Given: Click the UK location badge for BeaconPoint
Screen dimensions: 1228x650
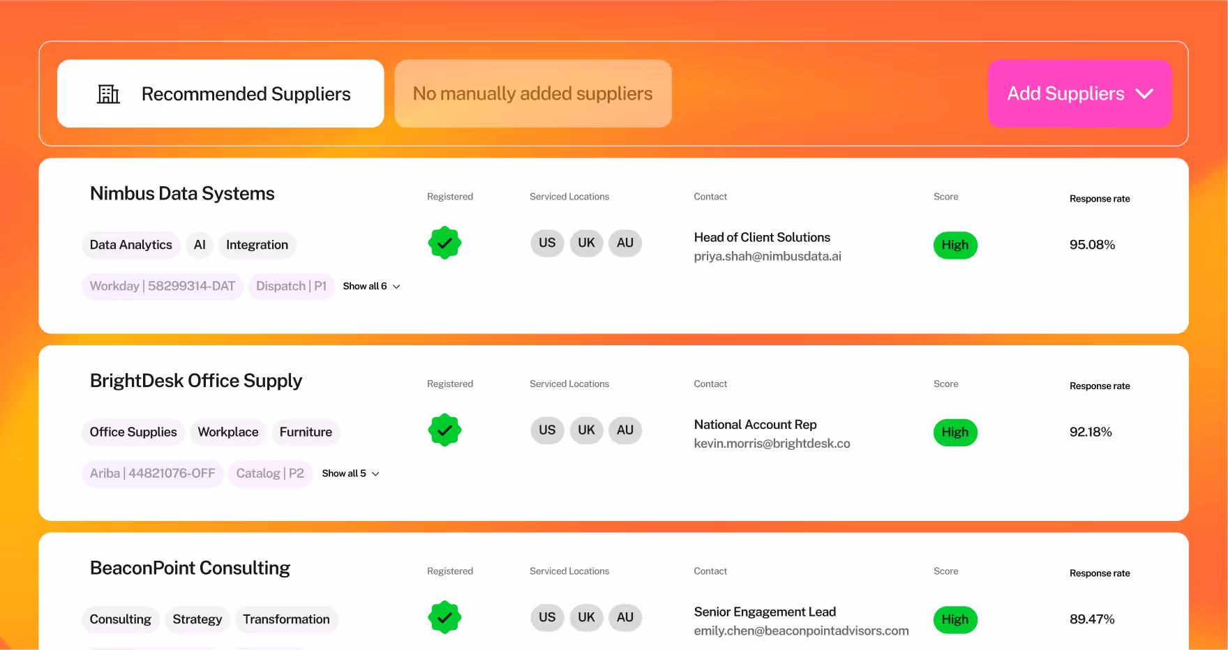Looking at the screenshot, I should [x=586, y=617].
